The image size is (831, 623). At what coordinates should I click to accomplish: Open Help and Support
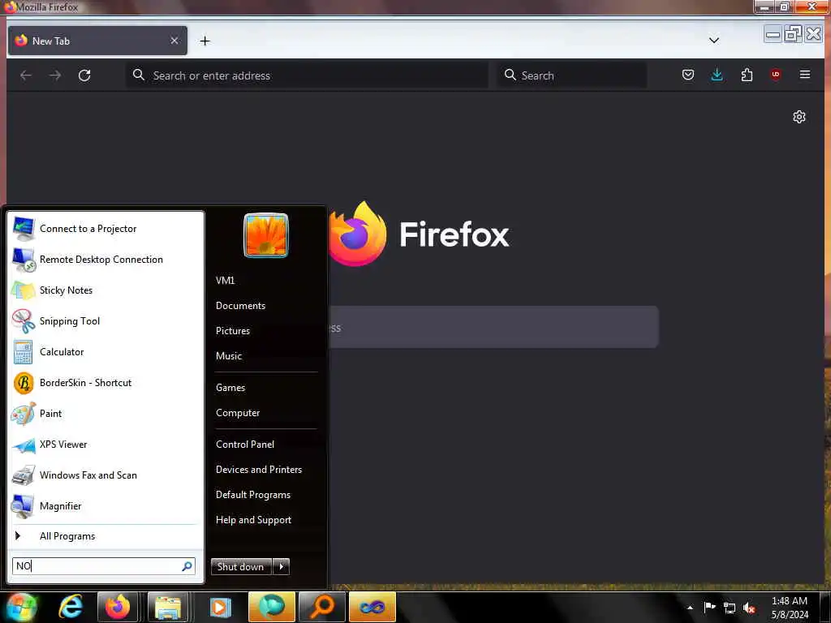tap(253, 520)
